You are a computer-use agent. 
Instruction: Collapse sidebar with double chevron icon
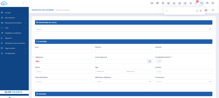point(24,3)
